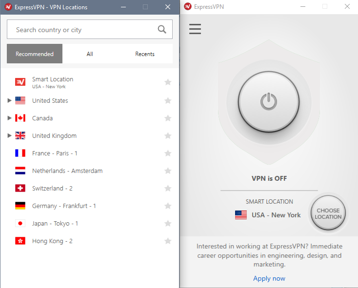Click the Switzerland flag icon
This screenshot has width=358, height=288.
coord(20,189)
